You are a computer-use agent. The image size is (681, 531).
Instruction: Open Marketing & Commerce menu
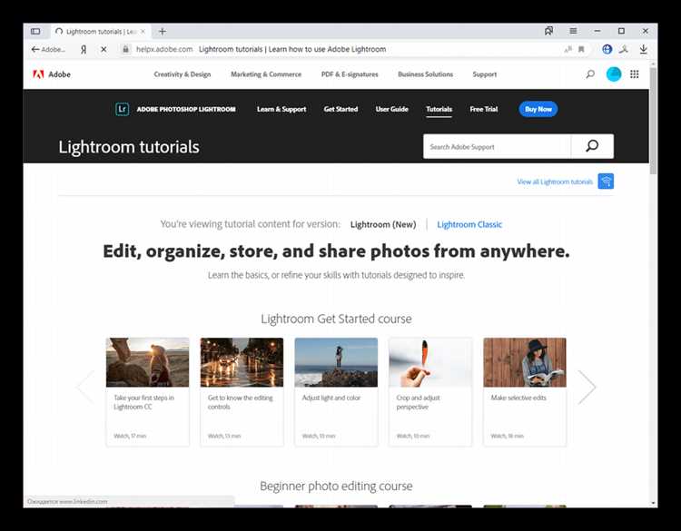click(266, 74)
